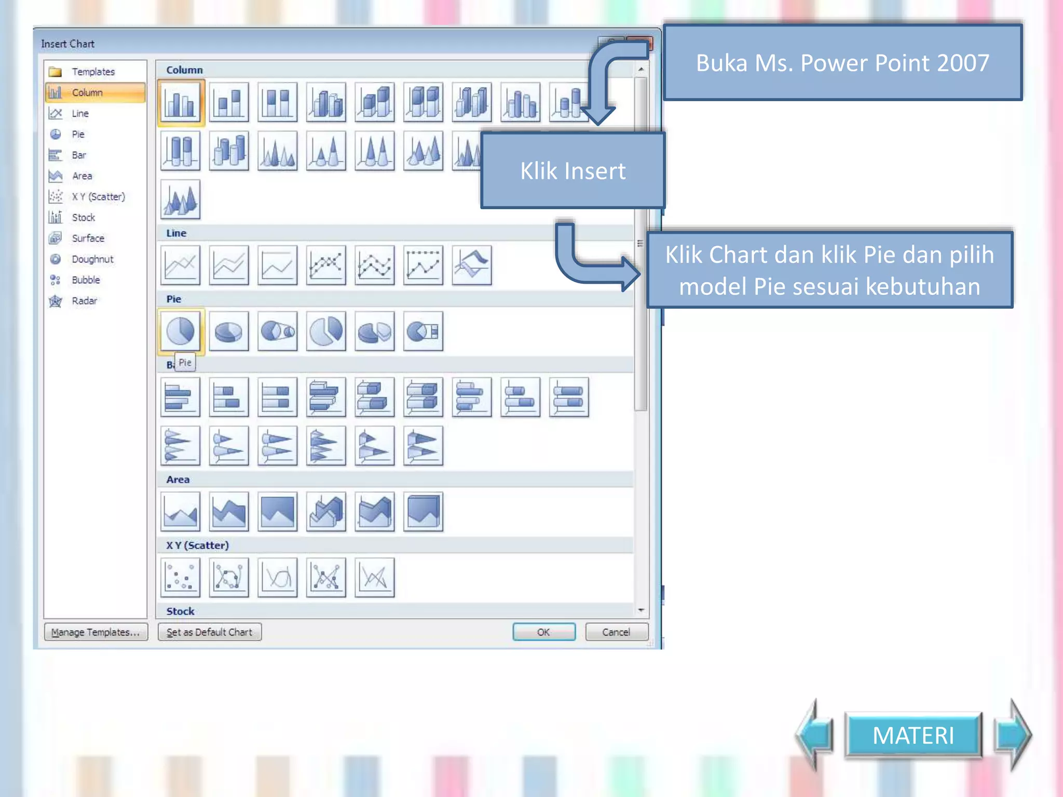Click the MATERI button
Viewport: 1063px width, 797px height.
click(x=914, y=735)
